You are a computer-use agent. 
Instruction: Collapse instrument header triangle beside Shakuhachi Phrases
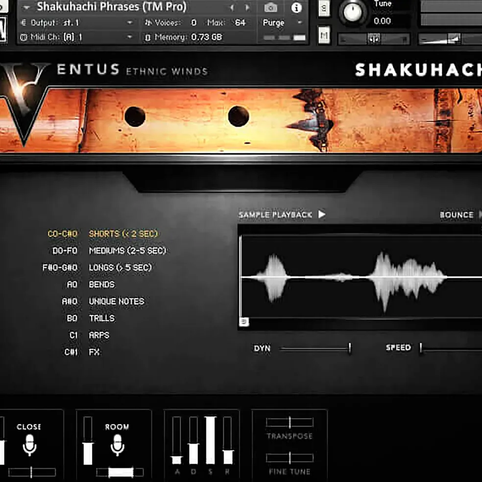pyautogui.click(x=26, y=8)
